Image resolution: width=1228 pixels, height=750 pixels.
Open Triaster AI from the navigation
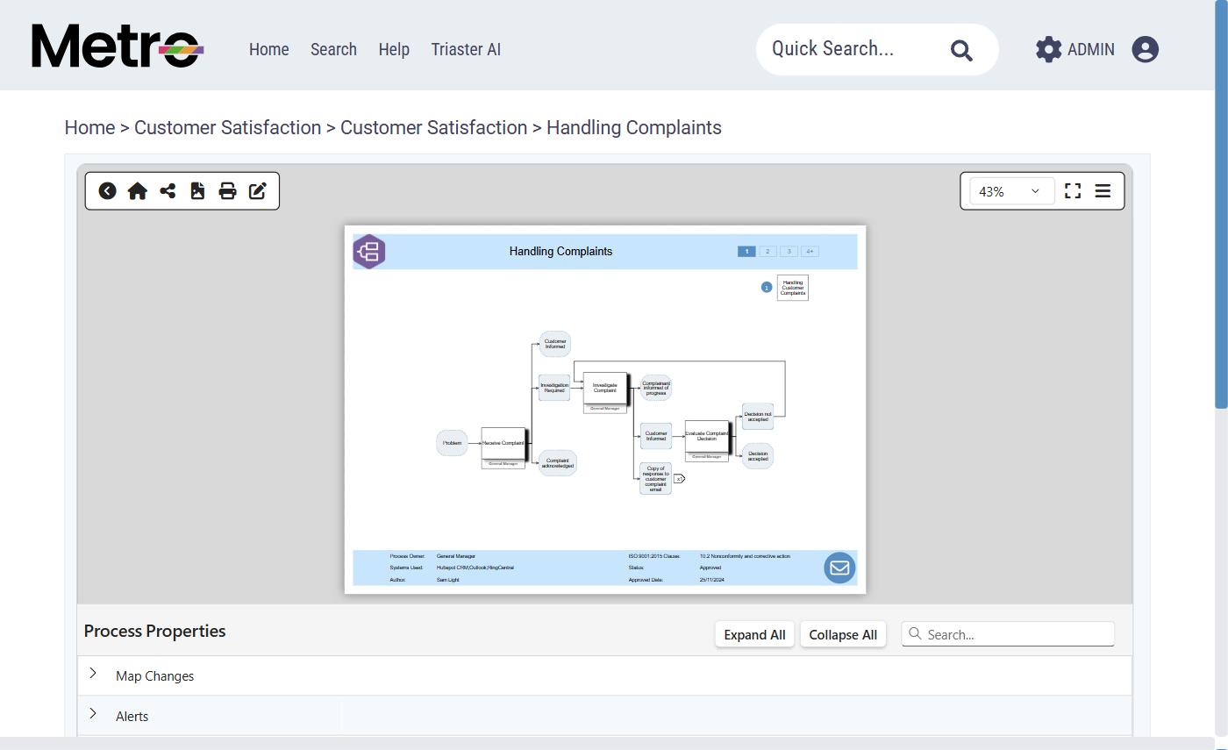[x=466, y=49]
